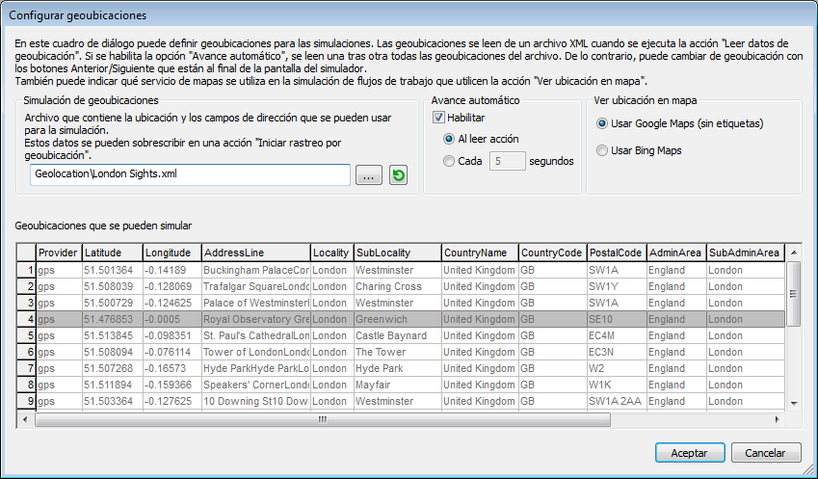This screenshot has height=479, width=818.
Task: Click the table's vertical scrollbar down arrow
Action: click(x=794, y=403)
